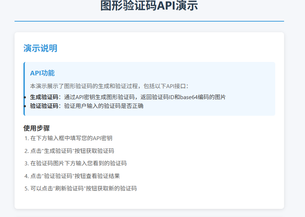
Task: Click the blue left border of the API功能 box
Action: pyautogui.click(x=24, y=89)
